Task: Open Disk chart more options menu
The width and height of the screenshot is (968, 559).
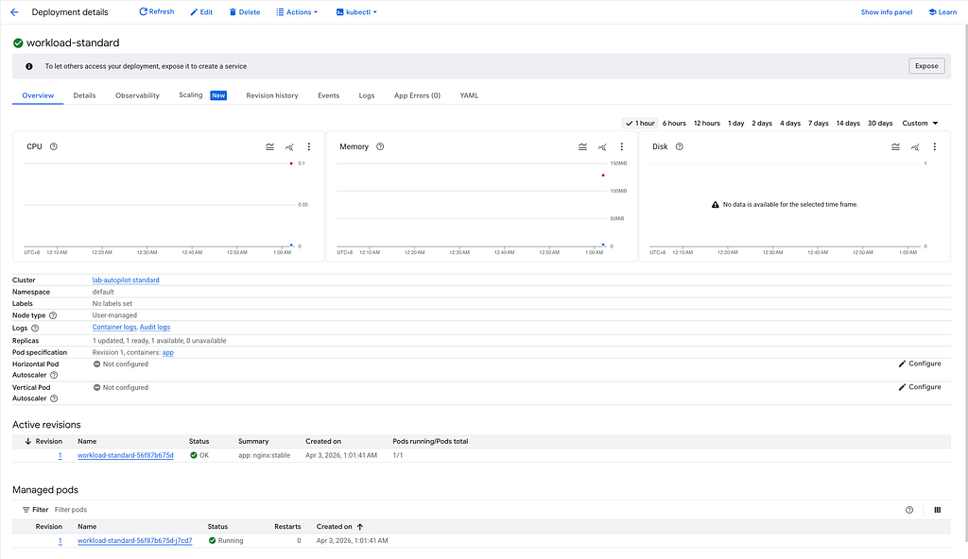Action: [x=935, y=147]
